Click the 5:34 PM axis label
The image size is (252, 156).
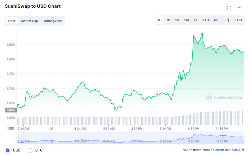click(165, 129)
